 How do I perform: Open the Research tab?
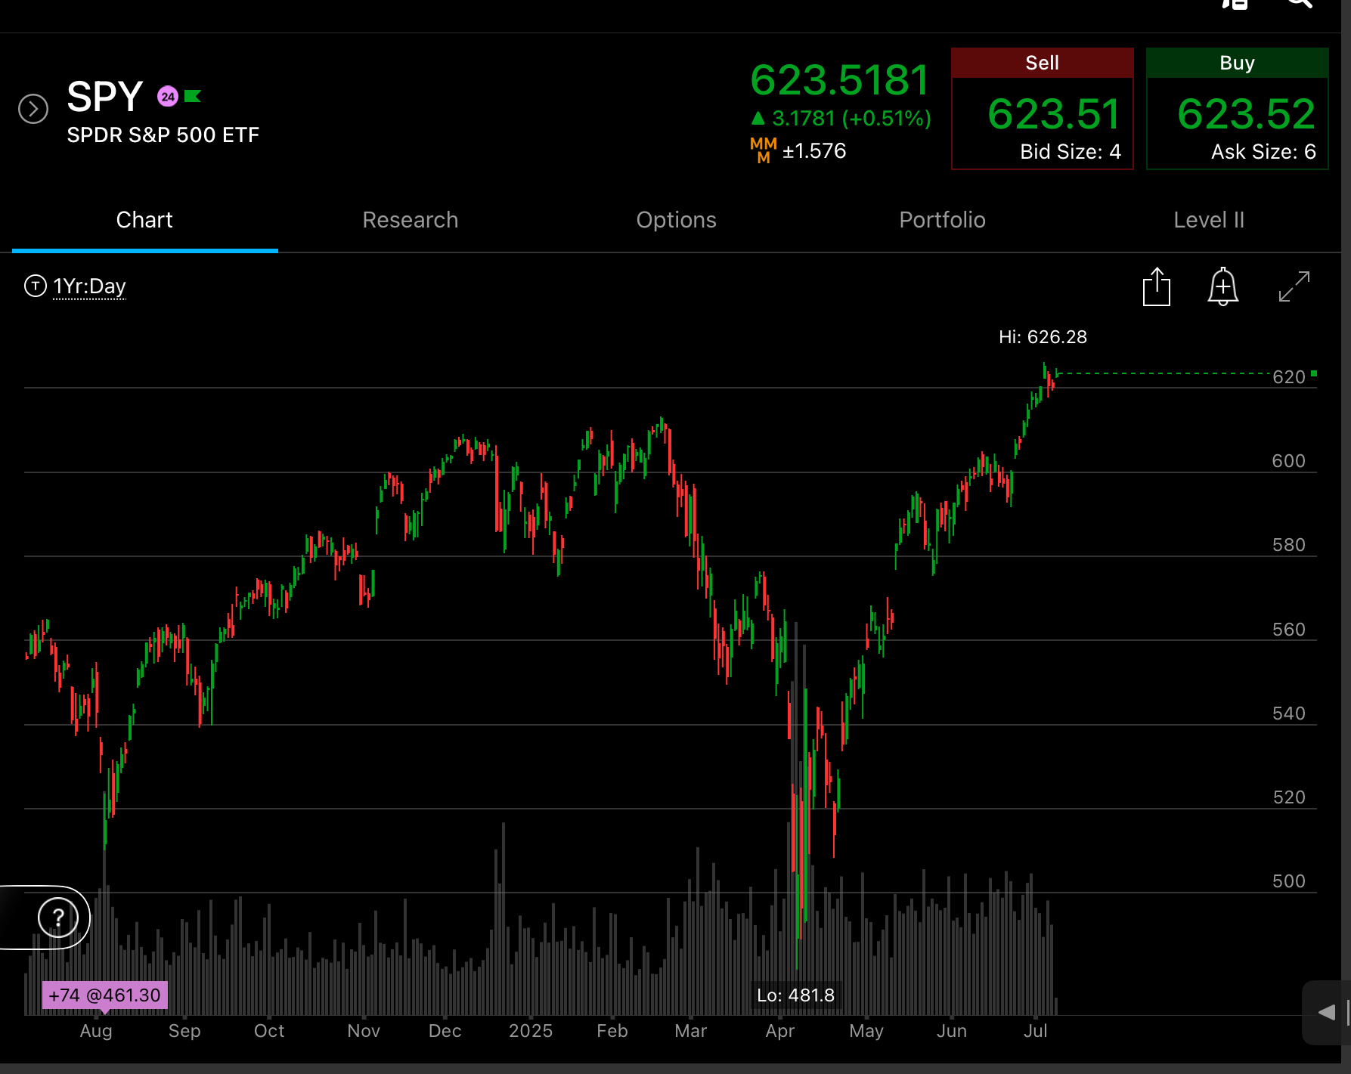click(411, 220)
